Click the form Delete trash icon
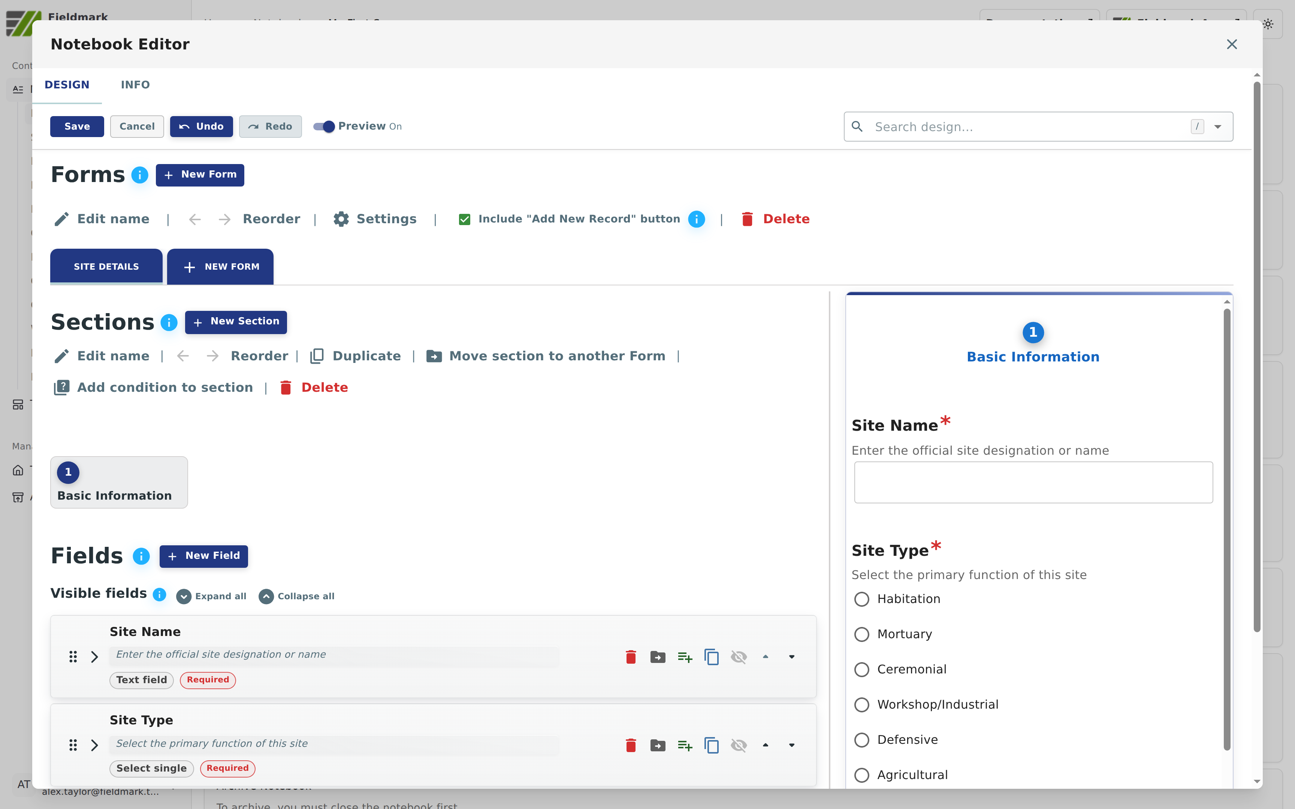The height and width of the screenshot is (809, 1295). click(747, 219)
